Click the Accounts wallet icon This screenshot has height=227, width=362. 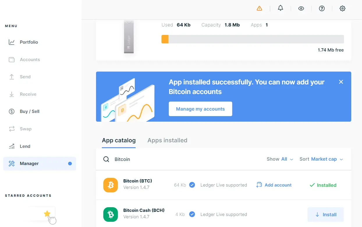click(x=12, y=60)
